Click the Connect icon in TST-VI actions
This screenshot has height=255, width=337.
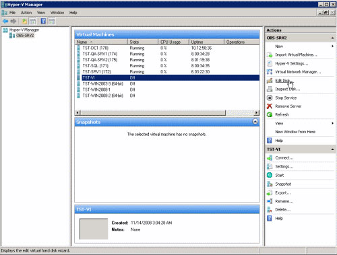(270, 158)
